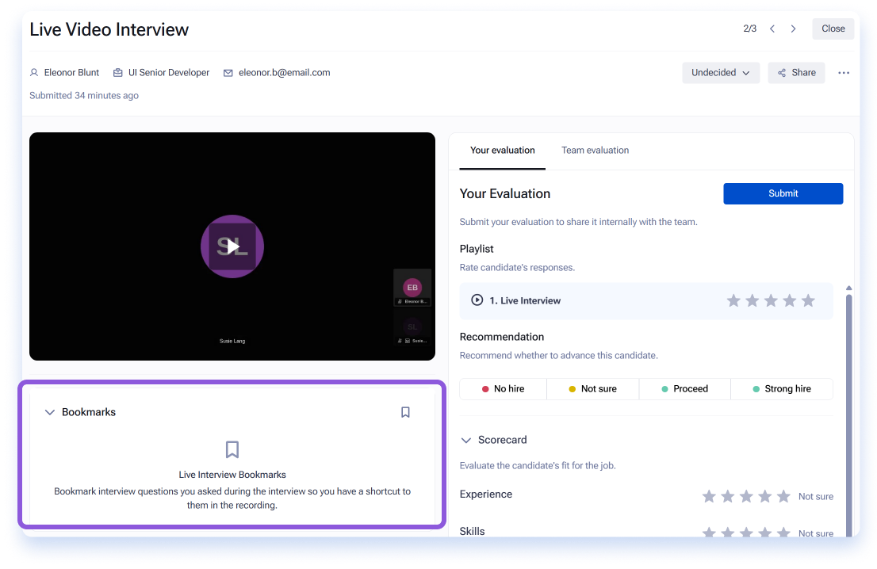Select Strong hire recommendation
877x569 pixels.
pyautogui.click(x=782, y=389)
